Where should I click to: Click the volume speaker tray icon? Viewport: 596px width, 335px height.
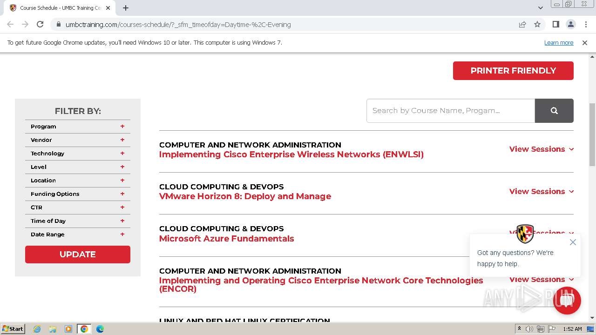(529, 329)
